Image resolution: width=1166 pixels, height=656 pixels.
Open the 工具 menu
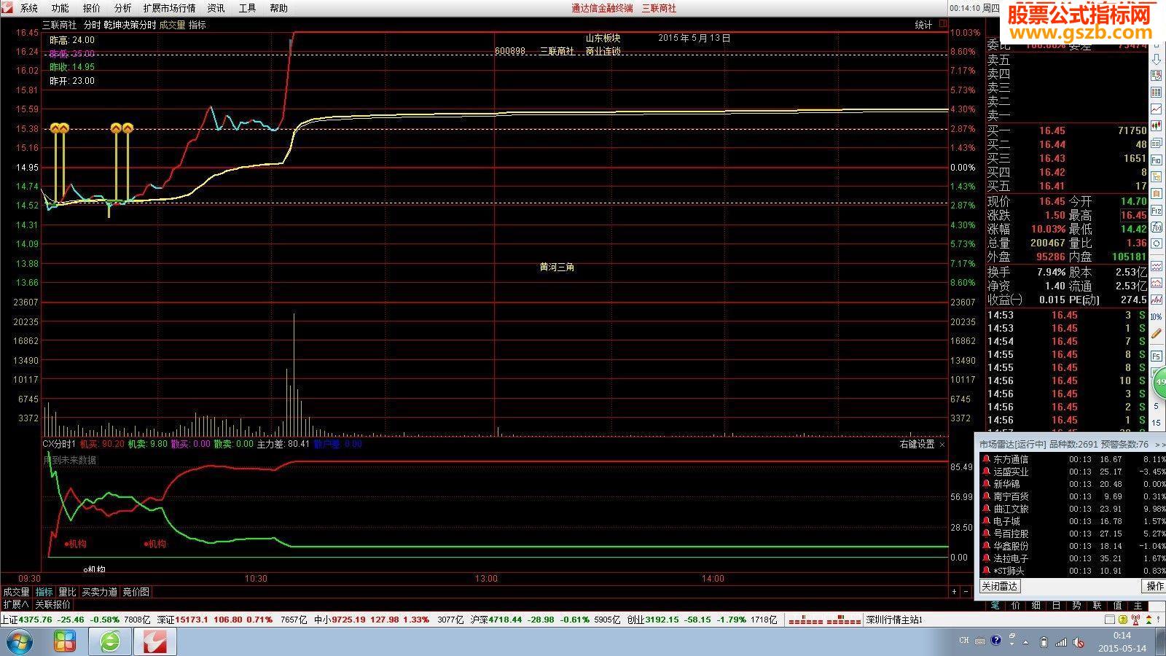[247, 8]
